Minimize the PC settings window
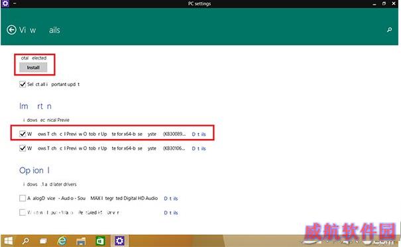The height and width of the screenshot is (247, 401). point(374,4)
